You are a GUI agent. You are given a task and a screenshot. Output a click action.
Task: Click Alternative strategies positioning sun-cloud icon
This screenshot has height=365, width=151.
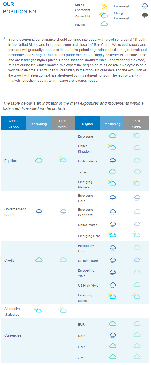coord(38,310)
